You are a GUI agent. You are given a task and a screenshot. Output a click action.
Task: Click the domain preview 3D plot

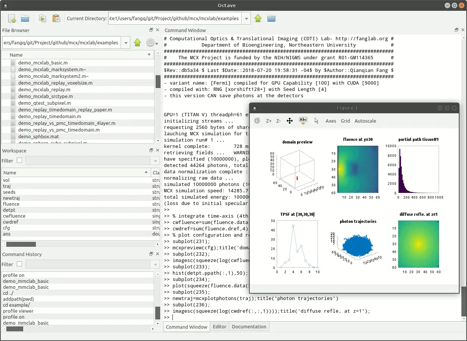tap(297, 172)
